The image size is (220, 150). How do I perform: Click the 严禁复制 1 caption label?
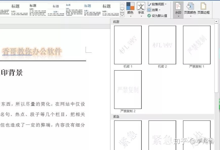click(196, 66)
